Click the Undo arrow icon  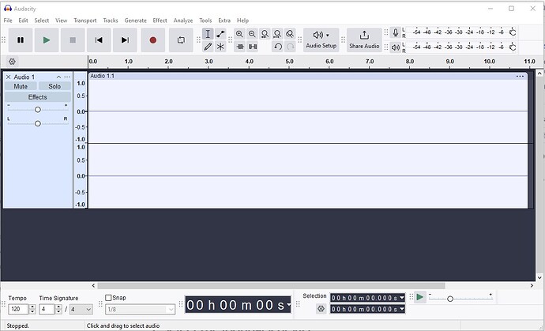pos(277,47)
